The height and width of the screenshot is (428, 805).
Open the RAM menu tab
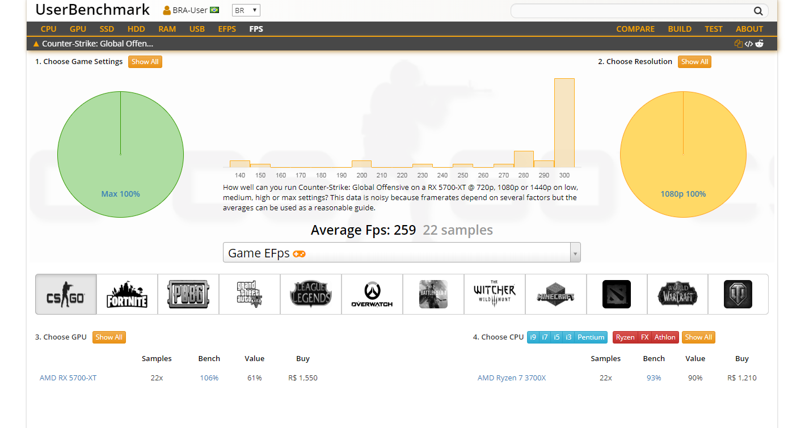[x=167, y=29]
